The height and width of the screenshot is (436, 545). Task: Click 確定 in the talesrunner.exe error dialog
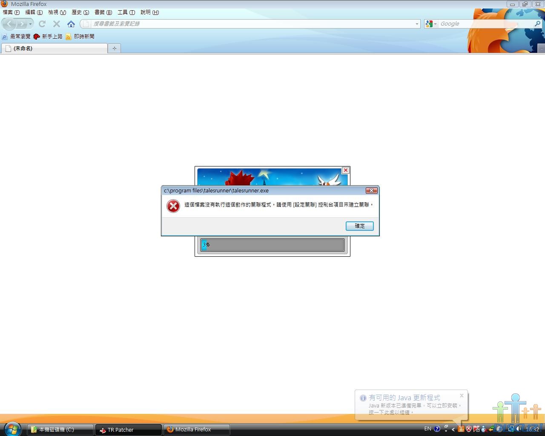point(360,226)
